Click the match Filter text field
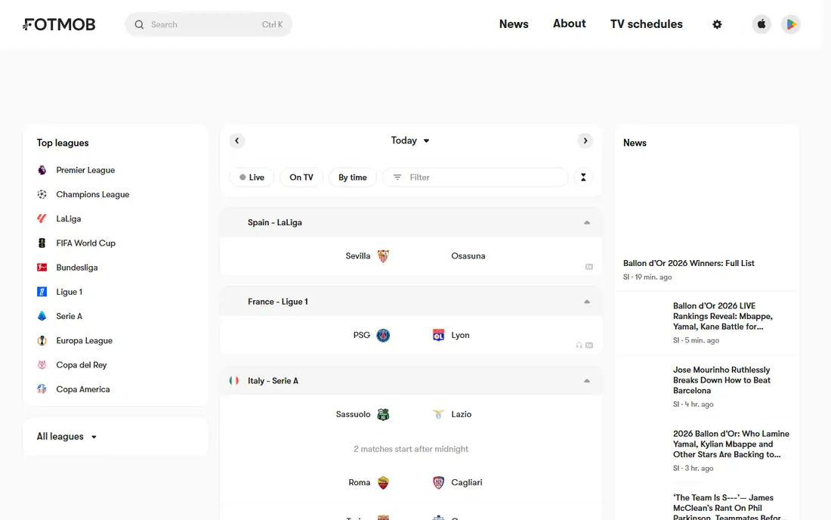831x520 pixels. (475, 178)
